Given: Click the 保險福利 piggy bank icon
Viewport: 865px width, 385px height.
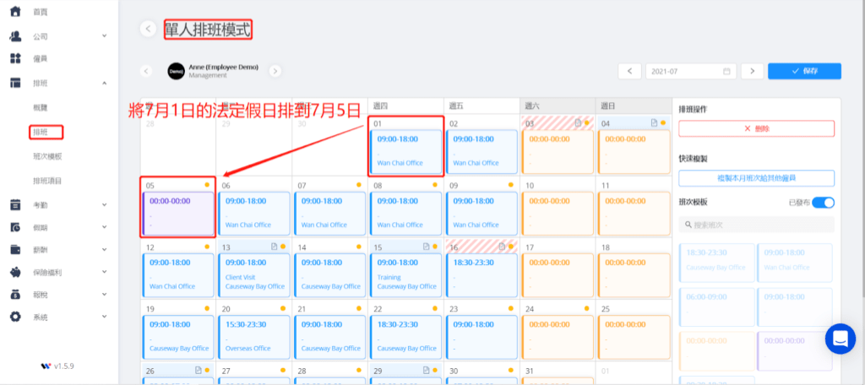Looking at the screenshot, I should (x=15, y=272).
